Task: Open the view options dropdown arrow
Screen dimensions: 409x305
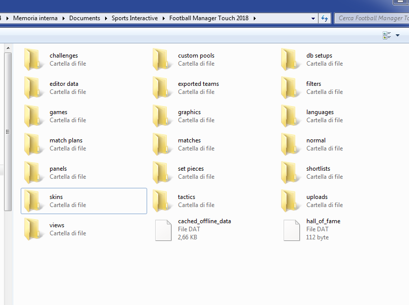Action: [397, 35]
